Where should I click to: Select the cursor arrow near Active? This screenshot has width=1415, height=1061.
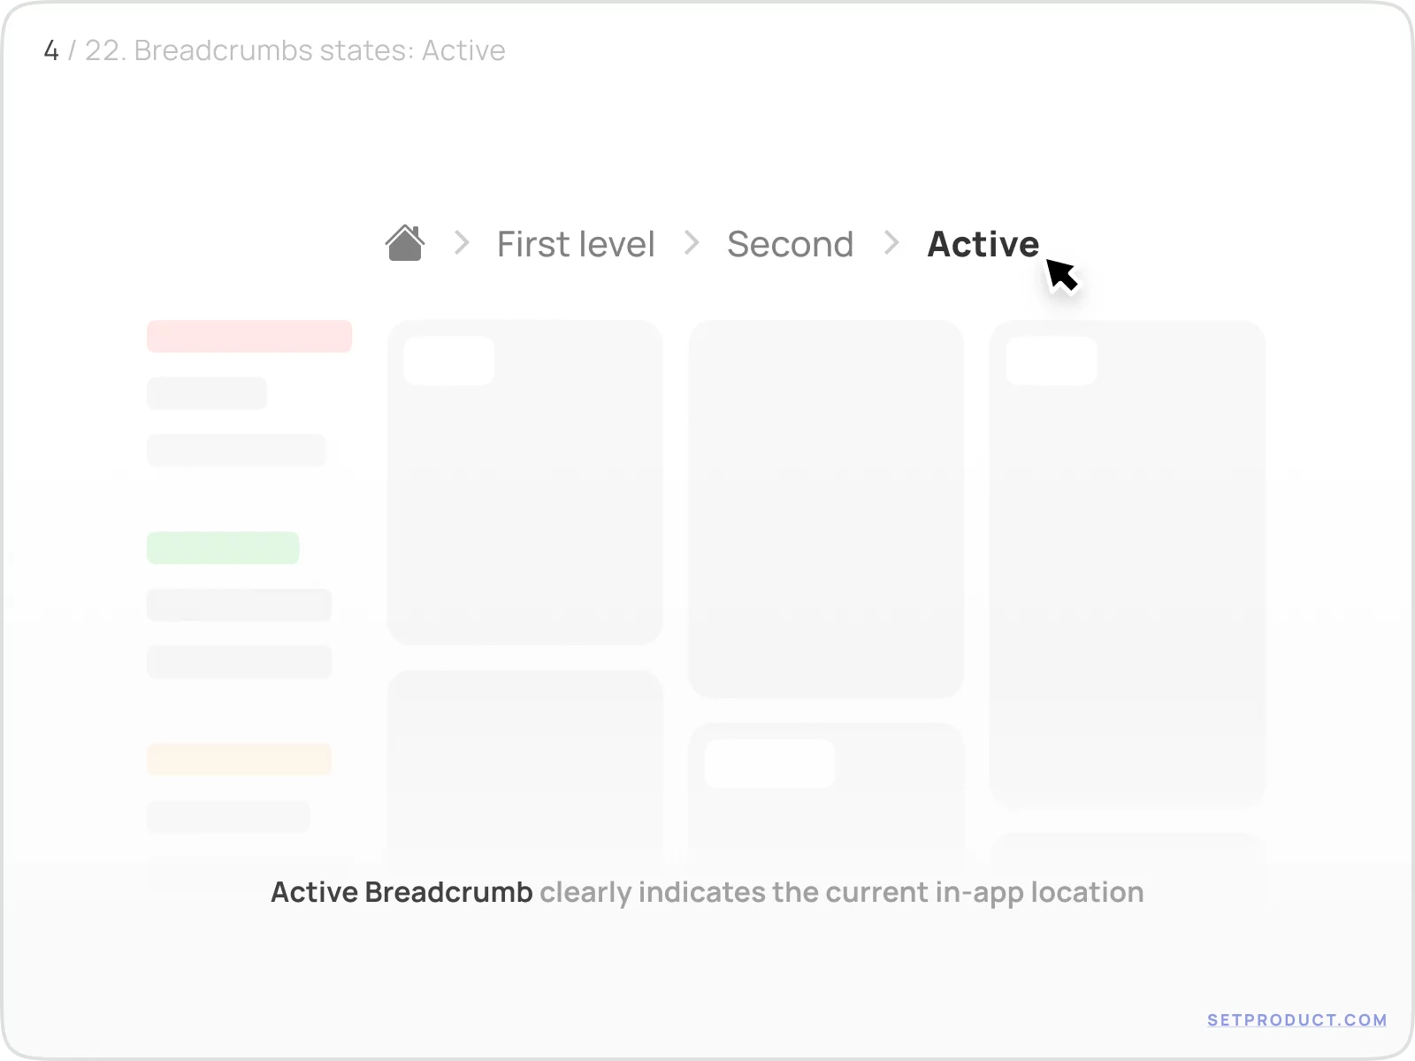click(x=1061, y=274)
